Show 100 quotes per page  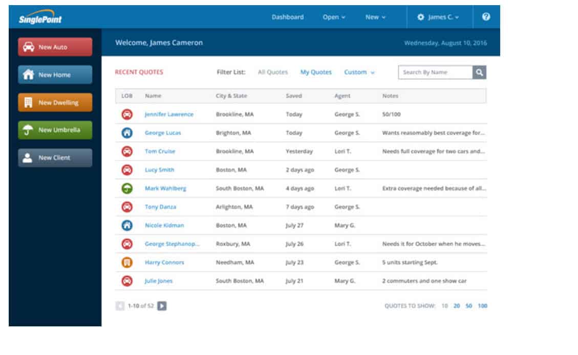(x=483, y=305)
